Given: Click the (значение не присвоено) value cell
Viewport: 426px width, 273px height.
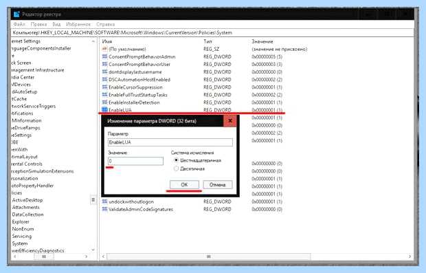Looking at the screenshot, I should tap(279, 50).
